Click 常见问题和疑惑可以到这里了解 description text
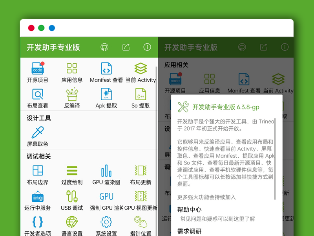 [x=217, y=219]
